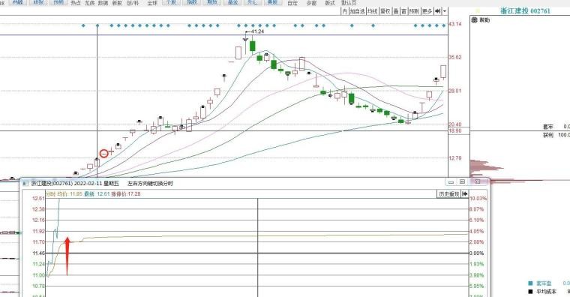Image resolution: width=570 pixels, height=297 pixels.
Task: Click the arrow icon beside 历史重现
Action: (464, 194)
